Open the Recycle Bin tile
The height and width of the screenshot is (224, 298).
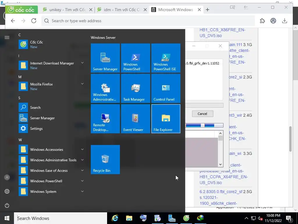[105, 160]
